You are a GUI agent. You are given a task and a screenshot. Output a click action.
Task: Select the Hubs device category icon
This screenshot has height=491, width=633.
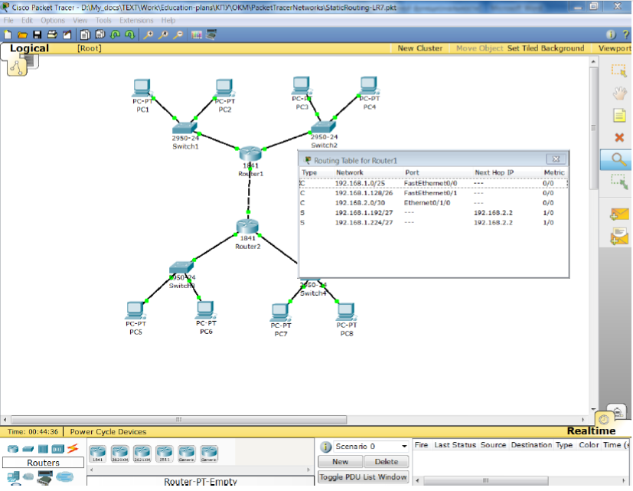(x=43, y=449)
